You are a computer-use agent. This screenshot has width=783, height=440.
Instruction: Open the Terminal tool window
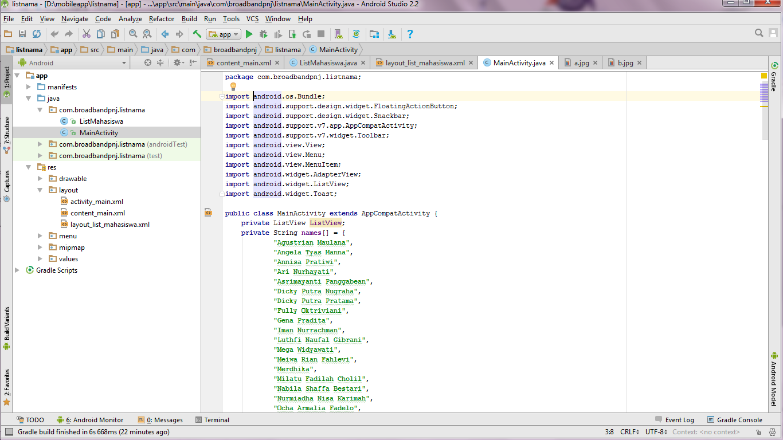click(x=212, y=420)
